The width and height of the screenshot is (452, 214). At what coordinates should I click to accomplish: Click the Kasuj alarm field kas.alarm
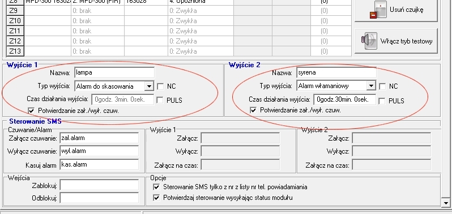pyautogui.click(x=99, y=164)
